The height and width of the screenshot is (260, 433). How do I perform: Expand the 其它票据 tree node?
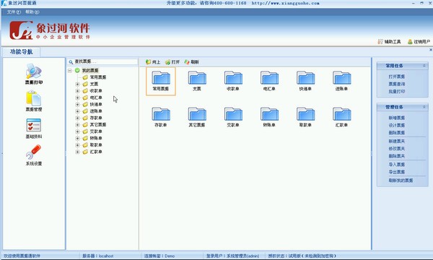point(77,125)
